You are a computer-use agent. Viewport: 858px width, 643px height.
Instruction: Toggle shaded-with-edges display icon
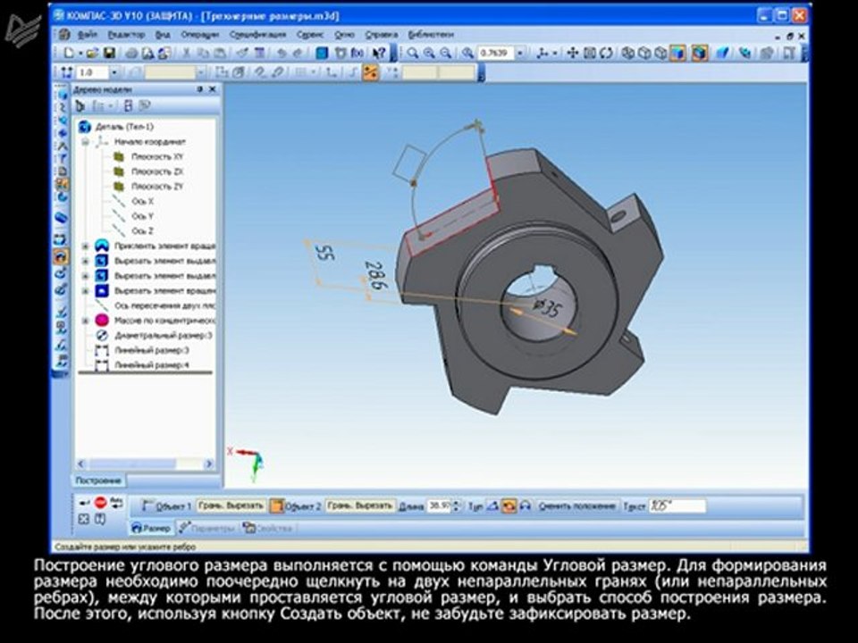[x=699, y=53]
